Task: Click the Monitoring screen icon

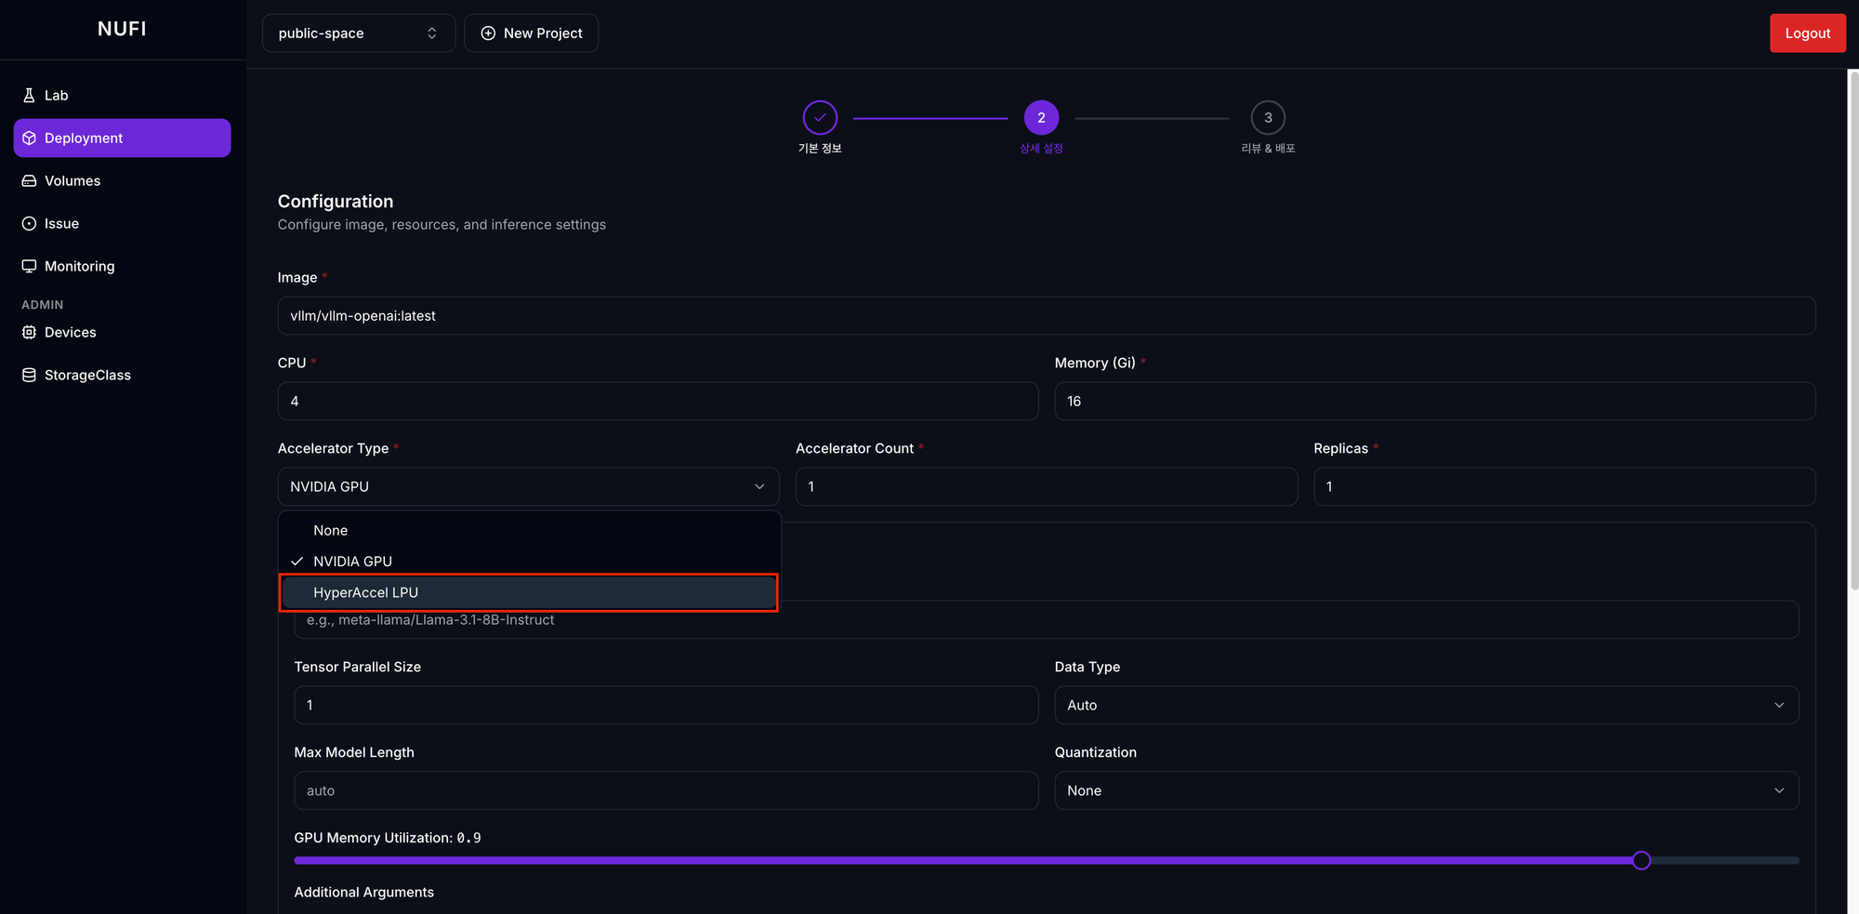Action: [x=29, y=266]
